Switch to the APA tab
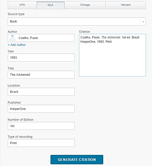The width and height of the screenshot is (152, 166). [22, 5]
